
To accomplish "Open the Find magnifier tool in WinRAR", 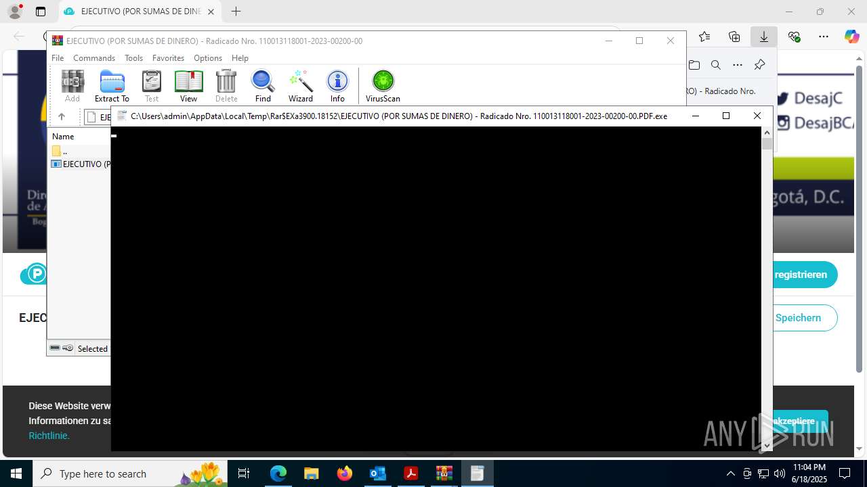I will [263, 86].
